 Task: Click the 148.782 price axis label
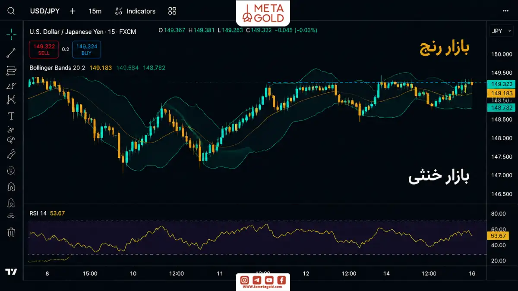click(x=500, y=108)
